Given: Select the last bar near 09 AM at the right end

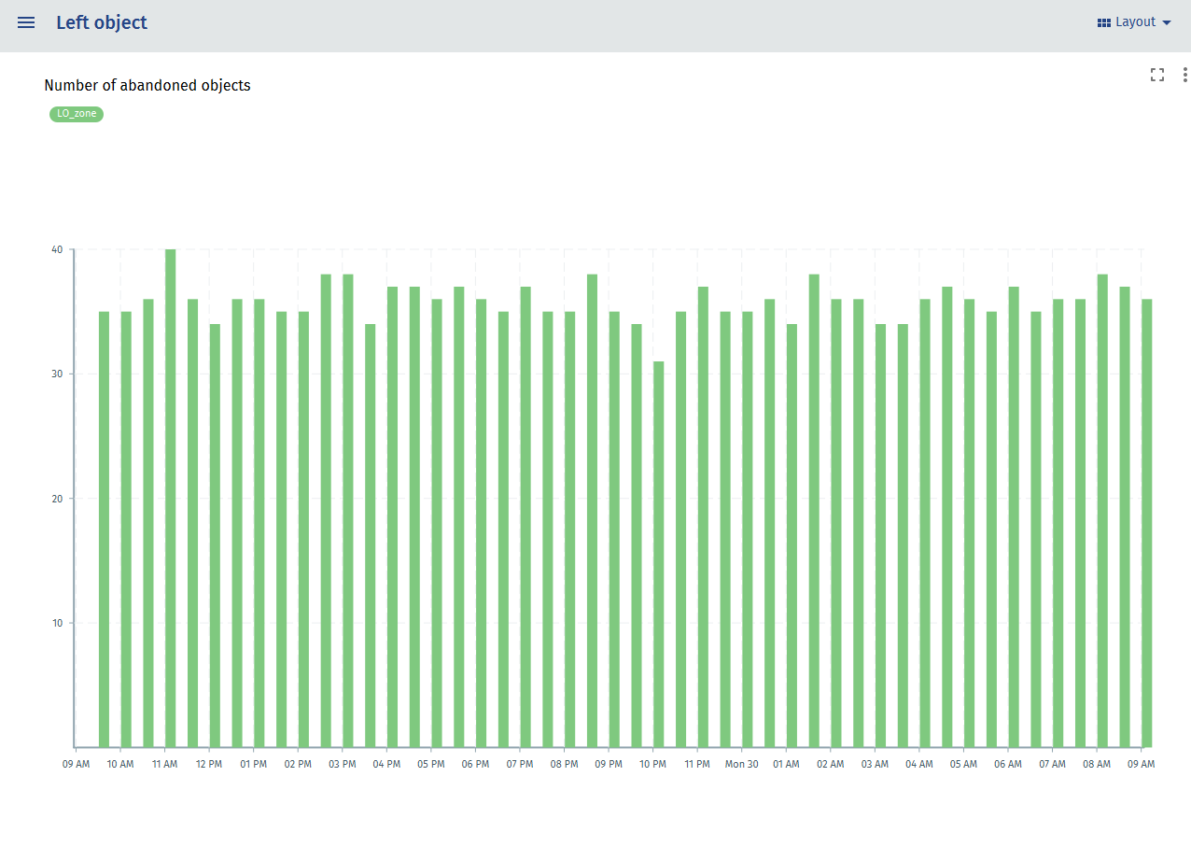Looking at the screenshot, I should click(x=1147, y=523).
